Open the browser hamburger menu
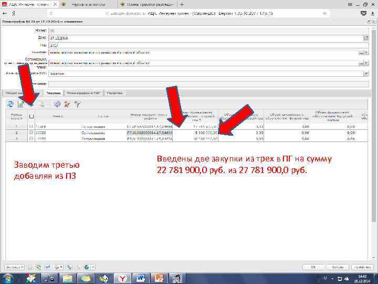 coord(350,4)
